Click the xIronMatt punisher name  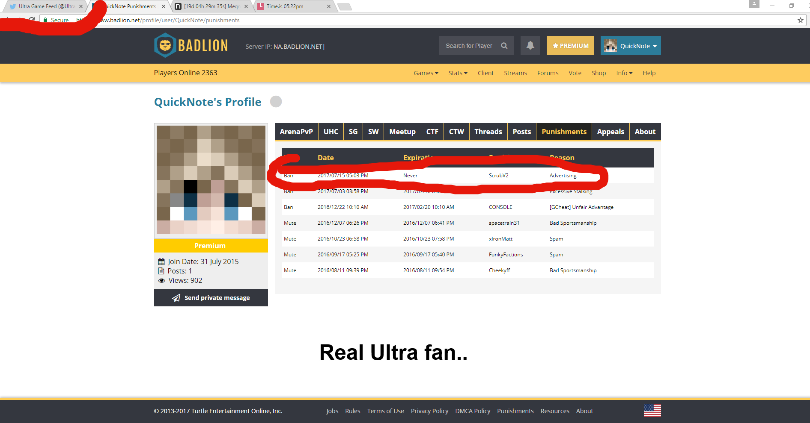pyautogui.click(x=501, y=239)
